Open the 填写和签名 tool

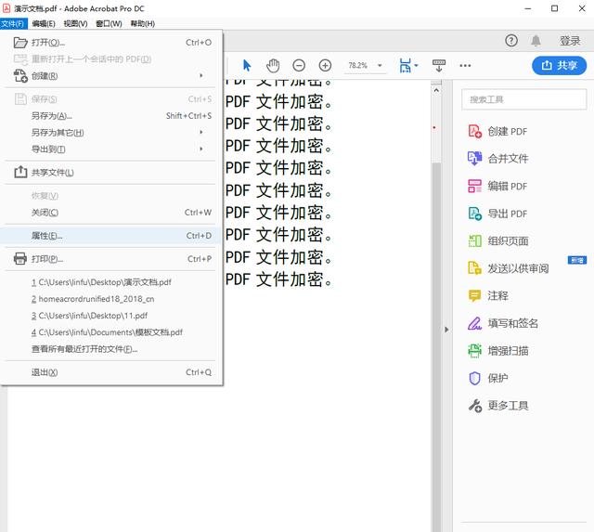tap(503, 323)
